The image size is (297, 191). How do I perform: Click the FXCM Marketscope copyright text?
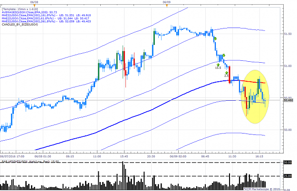(261, 189)
